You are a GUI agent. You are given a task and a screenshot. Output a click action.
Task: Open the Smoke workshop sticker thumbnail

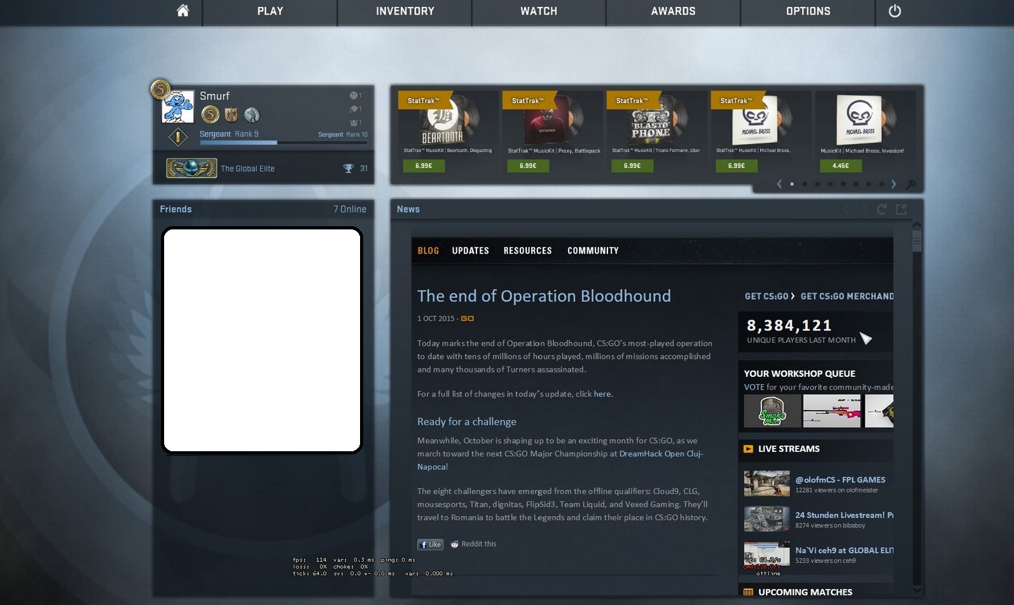click(x=773, y=411)
